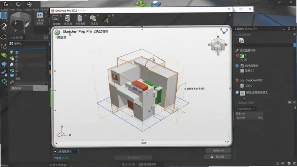Click the green block in the 3D model
297x167 pixels.
(159, 96)
